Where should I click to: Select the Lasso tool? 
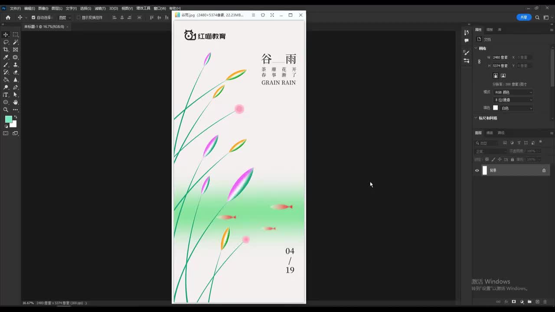6,42
